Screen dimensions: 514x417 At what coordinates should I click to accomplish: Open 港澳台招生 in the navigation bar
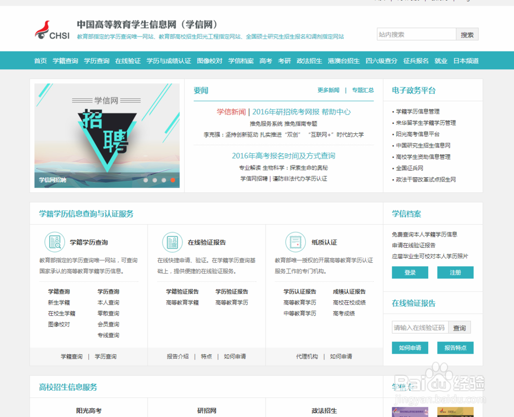[343, 61]
